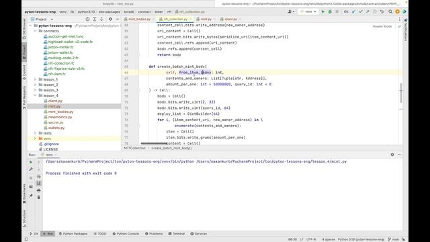Select mint_bodies.py in project tree
The width and height of the screenshot is (430, 242).
point(60,112)
